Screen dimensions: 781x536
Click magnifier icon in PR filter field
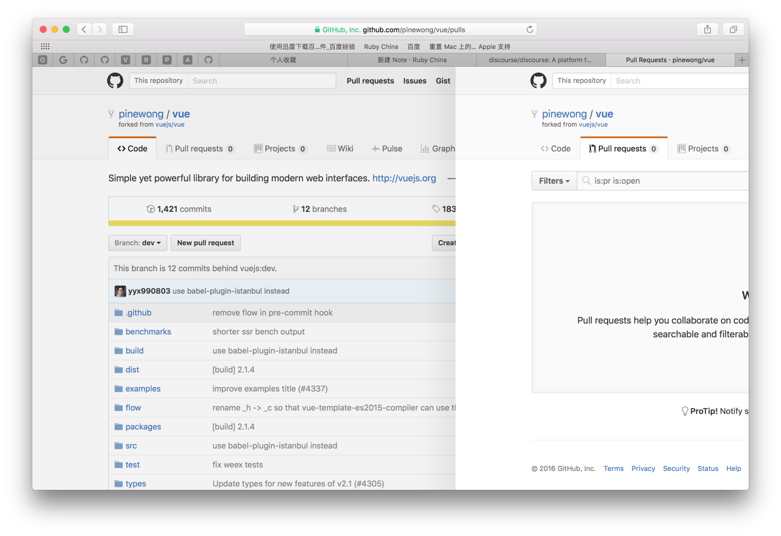586,181
